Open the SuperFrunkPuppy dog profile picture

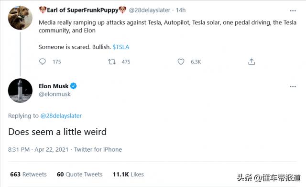coord(20,18)
